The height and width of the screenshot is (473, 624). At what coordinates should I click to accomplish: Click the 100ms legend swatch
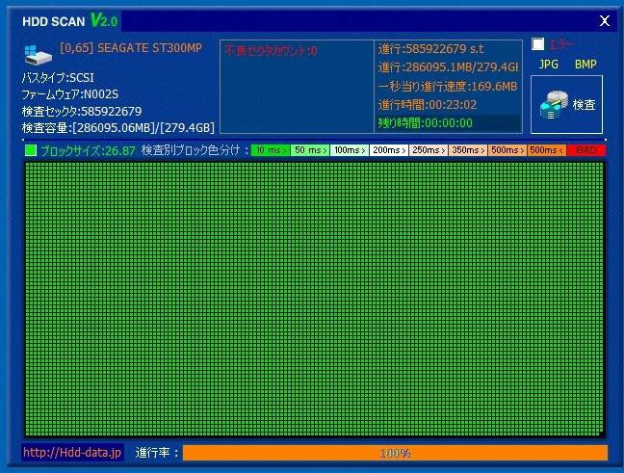350,150
